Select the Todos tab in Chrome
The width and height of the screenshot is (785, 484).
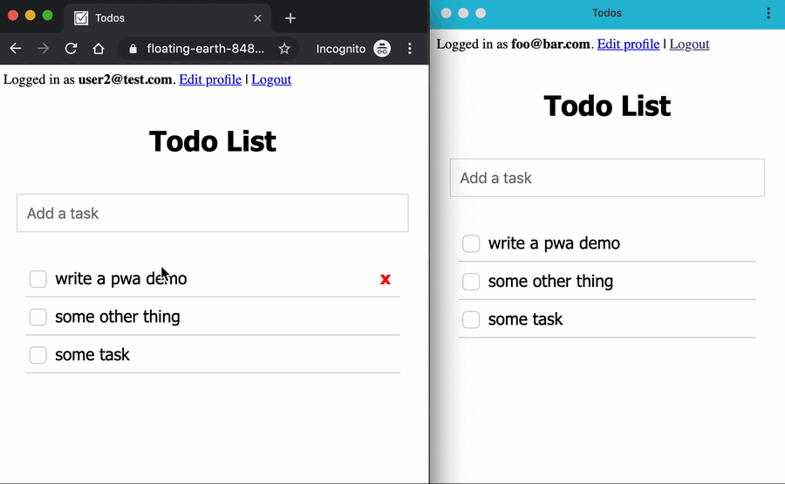click(167, 18)
